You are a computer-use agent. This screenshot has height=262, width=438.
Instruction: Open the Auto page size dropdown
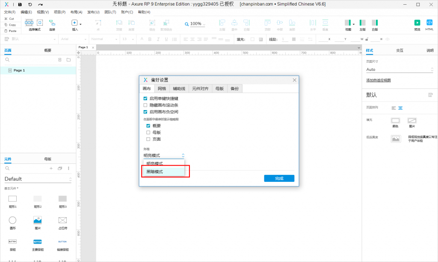pos(400,69)
